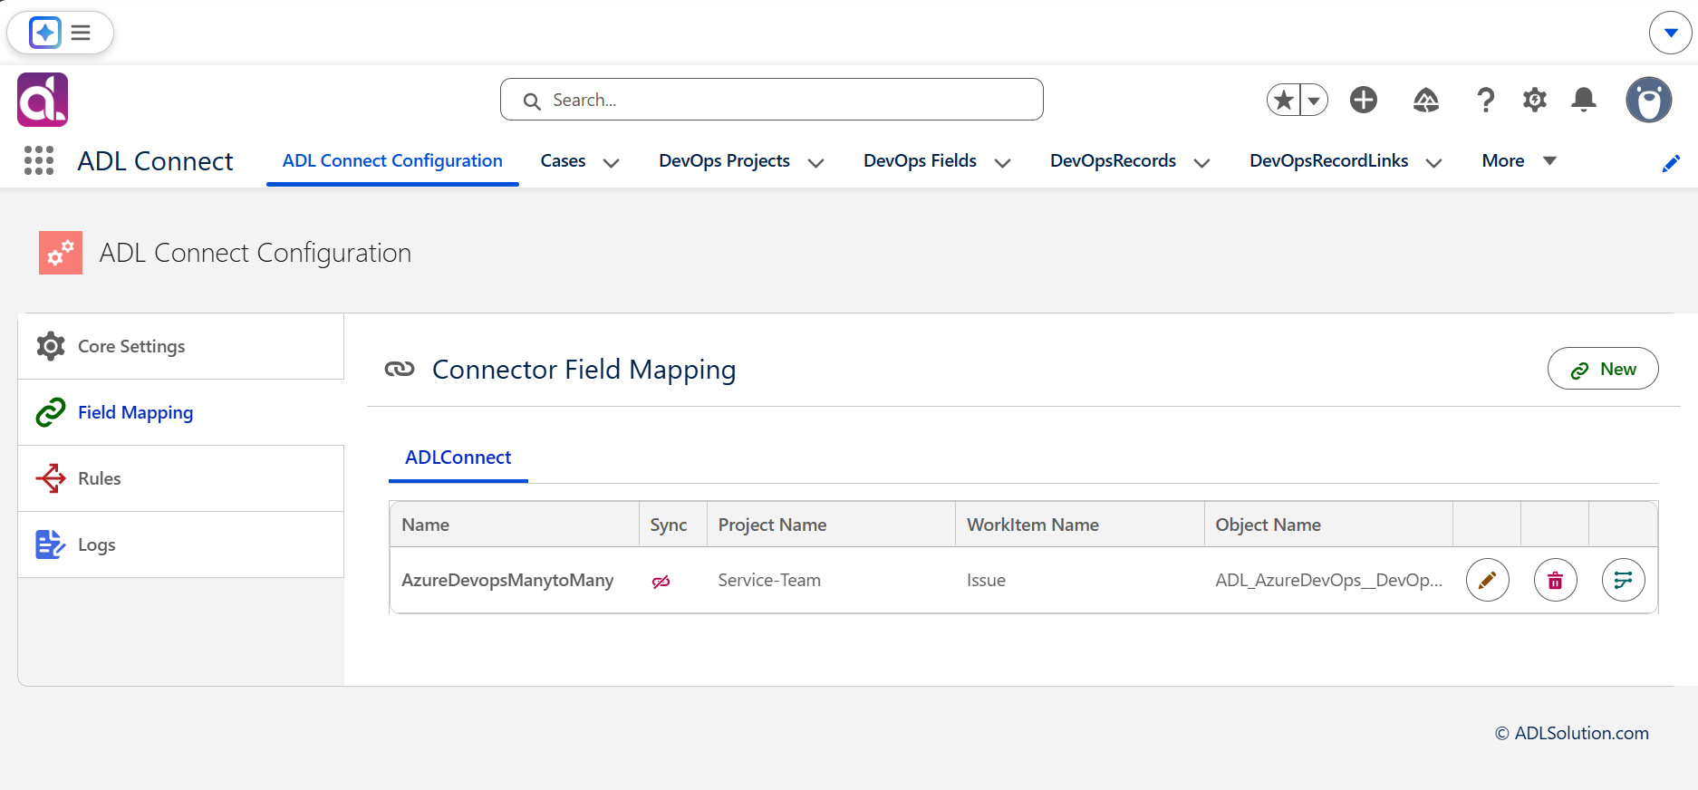This screenshot has width=1698, height=790.
Task: Open the hamburger menu beside the sparkle icon
Action: pyautogui.click(x=81, y=33)
